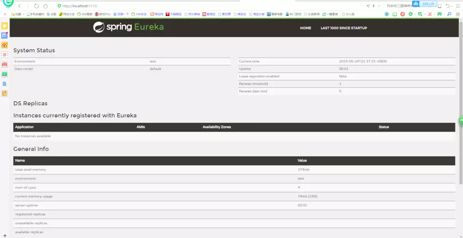Viewport: 463px width, 238px height.
Task: Open the 手机收藏夹 bookmark
Action: (x=36, y=14)
